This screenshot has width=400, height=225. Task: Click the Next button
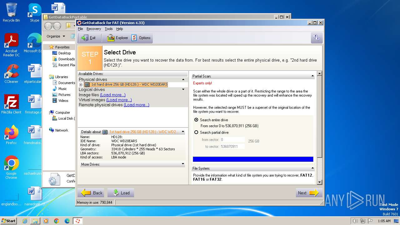[x=309, y=193]
